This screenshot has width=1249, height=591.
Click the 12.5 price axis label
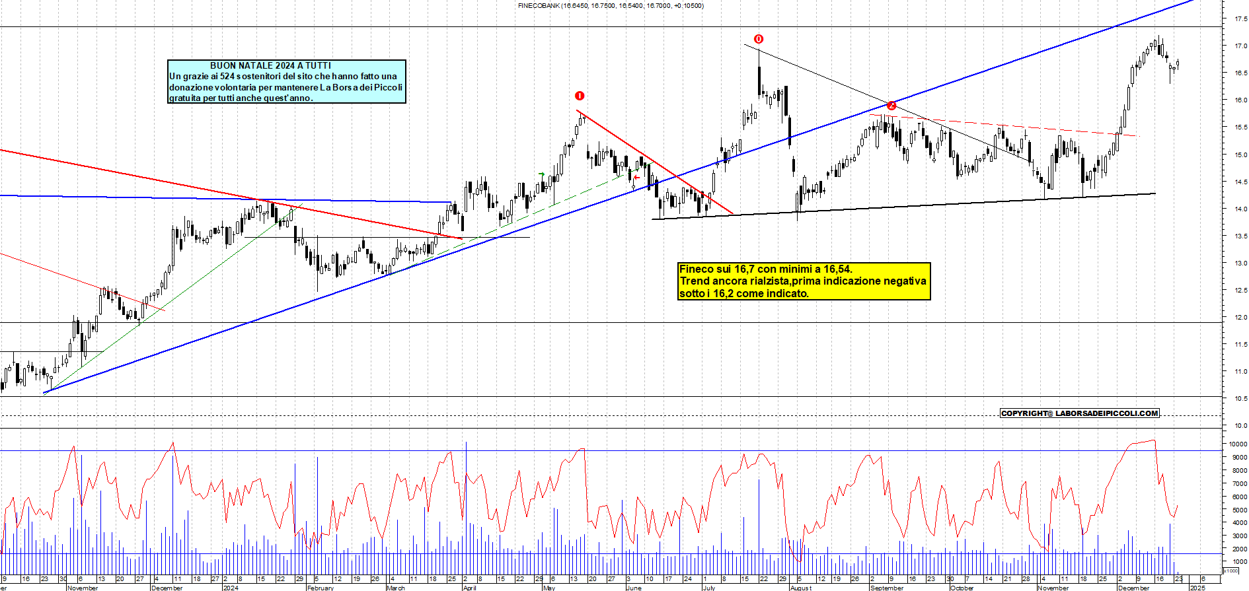(x=1241, y=290)
